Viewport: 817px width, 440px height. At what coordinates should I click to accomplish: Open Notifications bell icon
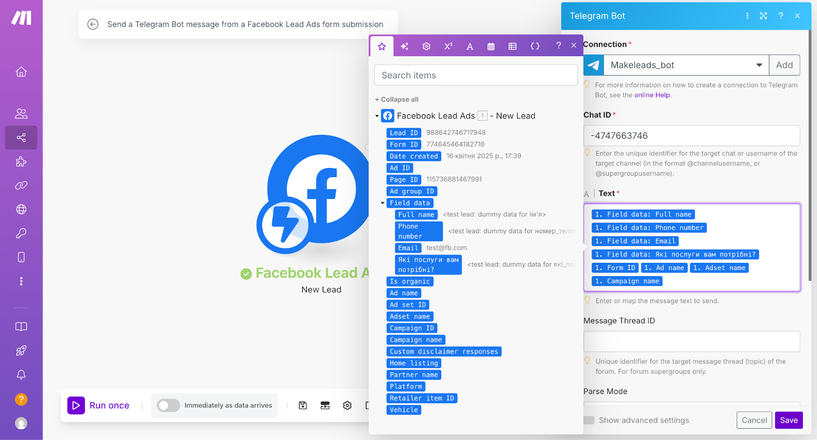point(21,375)
